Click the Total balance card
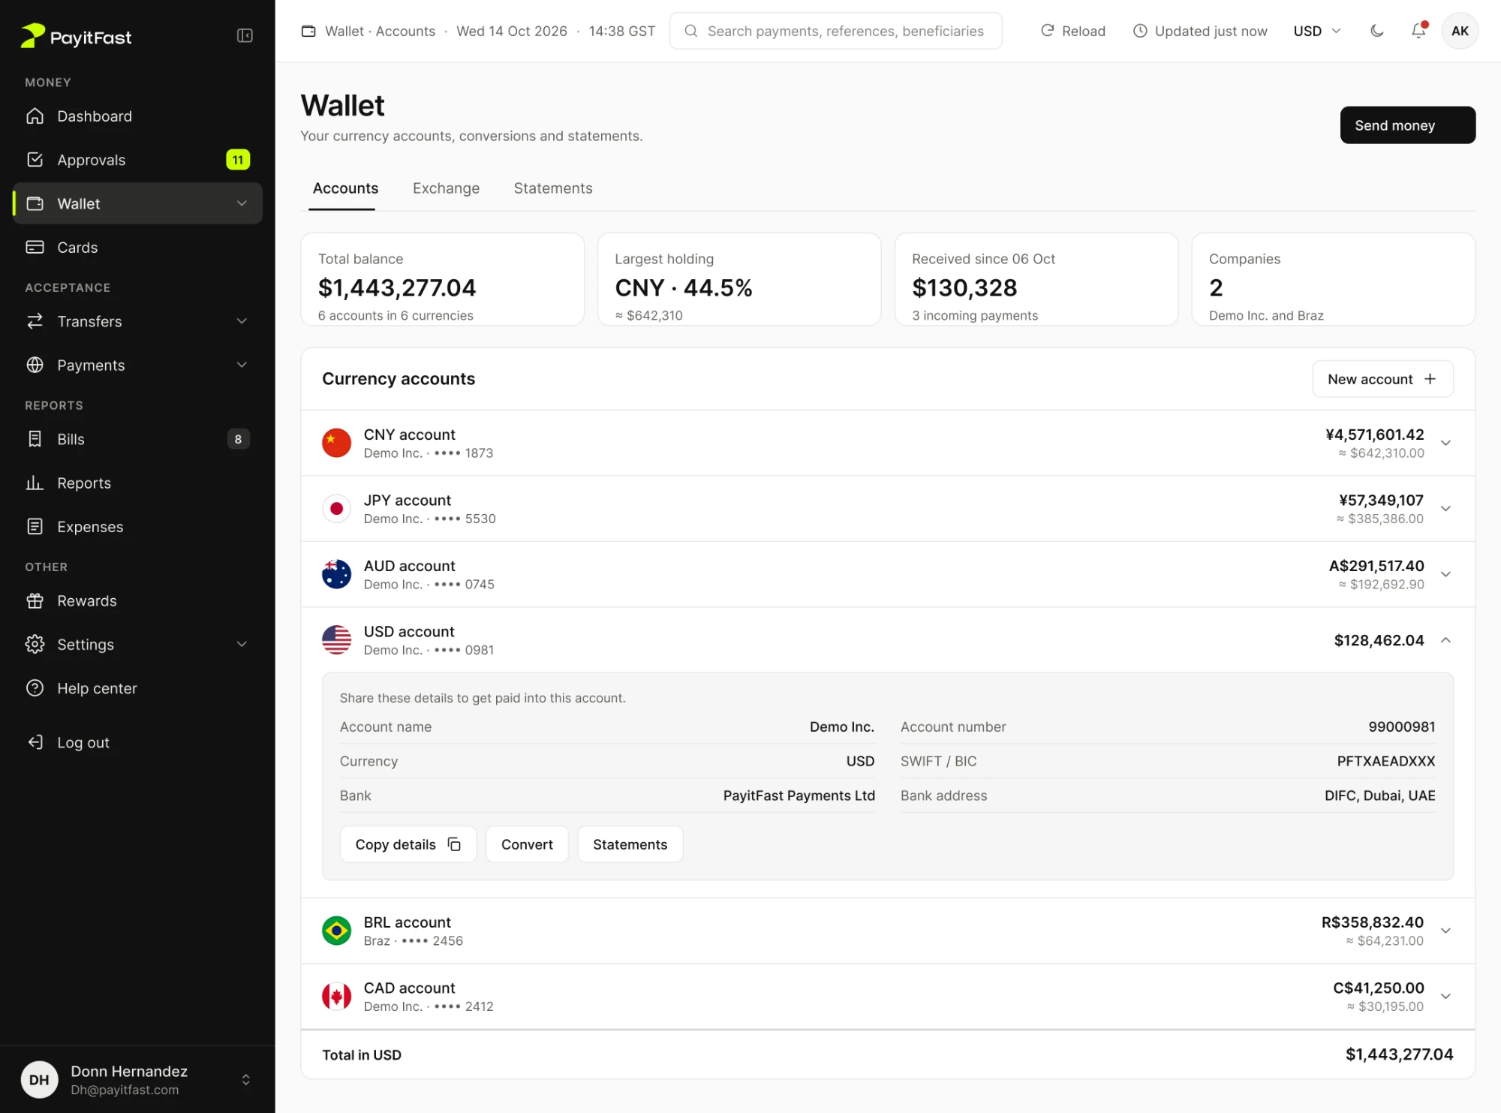 click(x=442, y=279)
